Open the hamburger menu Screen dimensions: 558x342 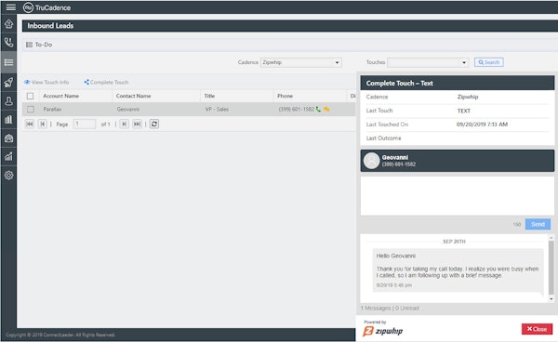[10, 7]
